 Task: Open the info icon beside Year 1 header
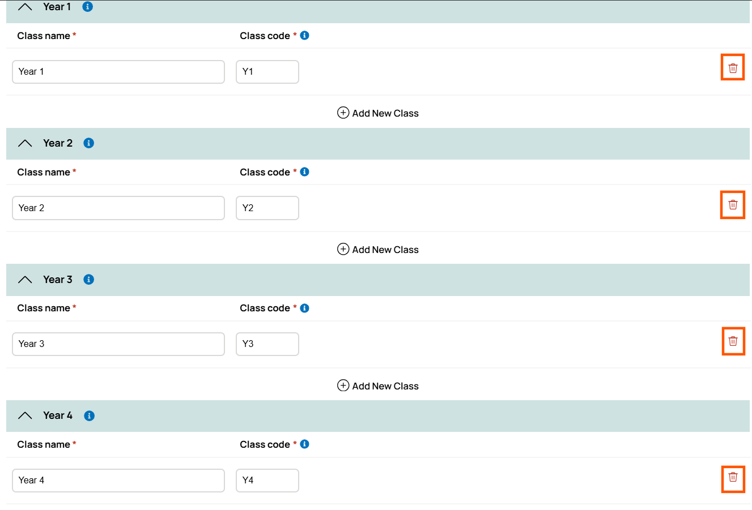coord(87,7)
